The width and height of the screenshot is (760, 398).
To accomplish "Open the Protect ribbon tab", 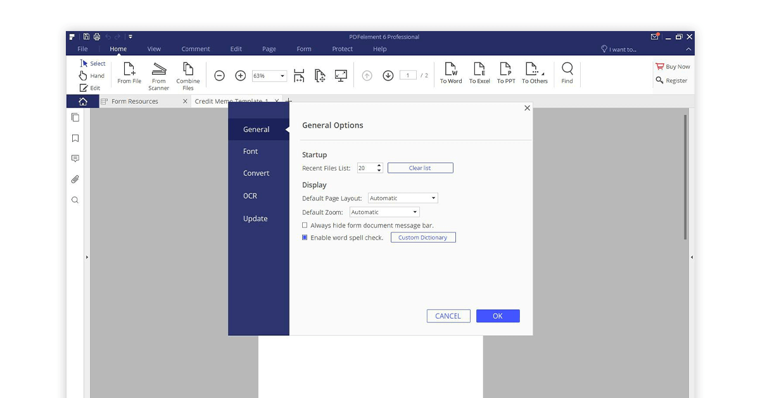I will click(343, 49).
